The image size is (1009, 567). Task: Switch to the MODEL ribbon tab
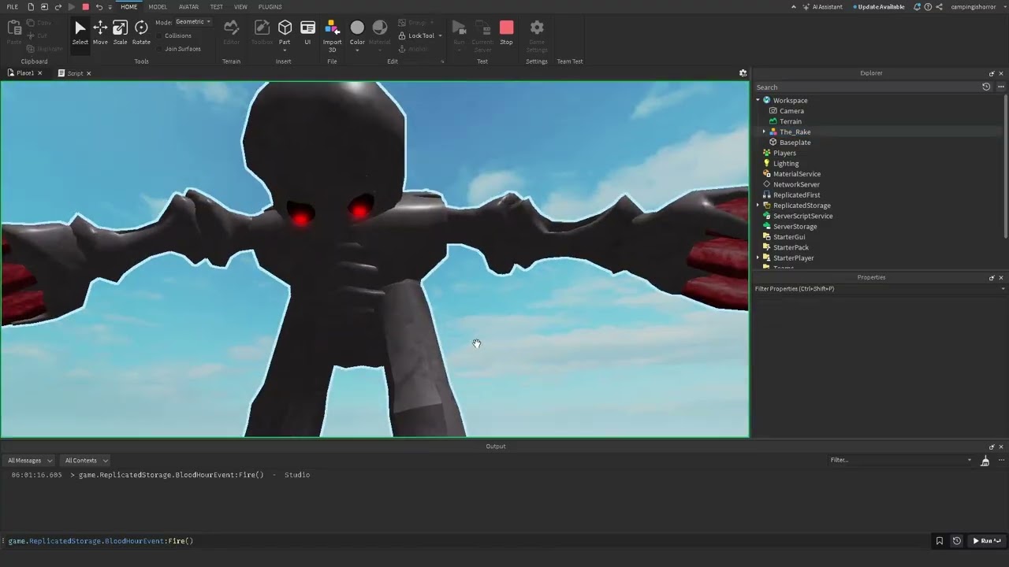coord(158,7)
